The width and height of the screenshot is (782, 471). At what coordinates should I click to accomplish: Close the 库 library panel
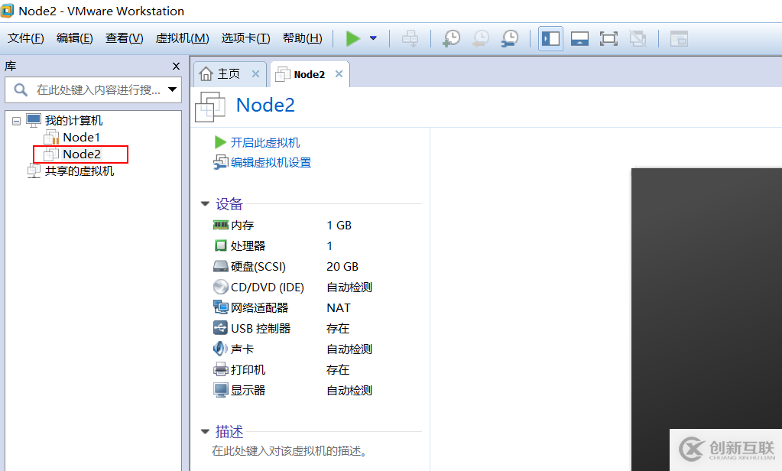point(176,66)
